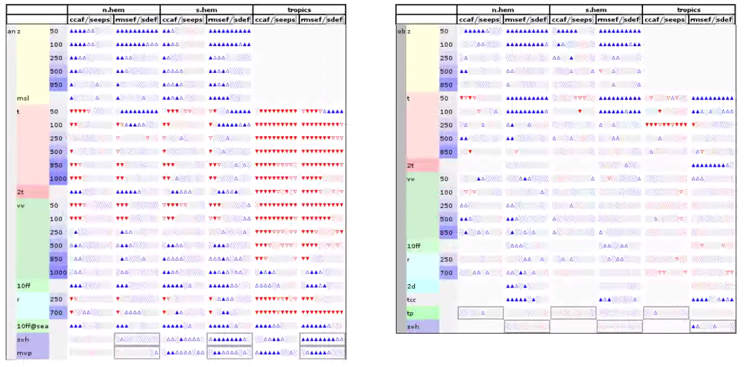The width and height of the screenshot is (745, 367).
Task: Click blue triangles for tcc tropics rmsef/sdef in ob table
Action: [x=712, y=299]
